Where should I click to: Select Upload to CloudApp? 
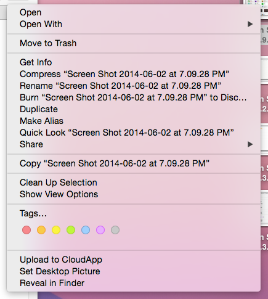click(134, 260)
